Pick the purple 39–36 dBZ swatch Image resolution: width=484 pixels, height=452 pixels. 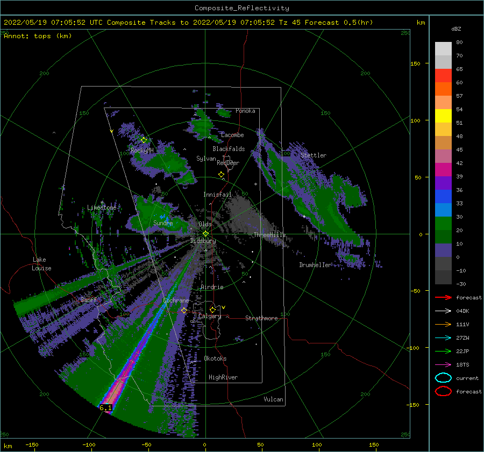point(443,183)
